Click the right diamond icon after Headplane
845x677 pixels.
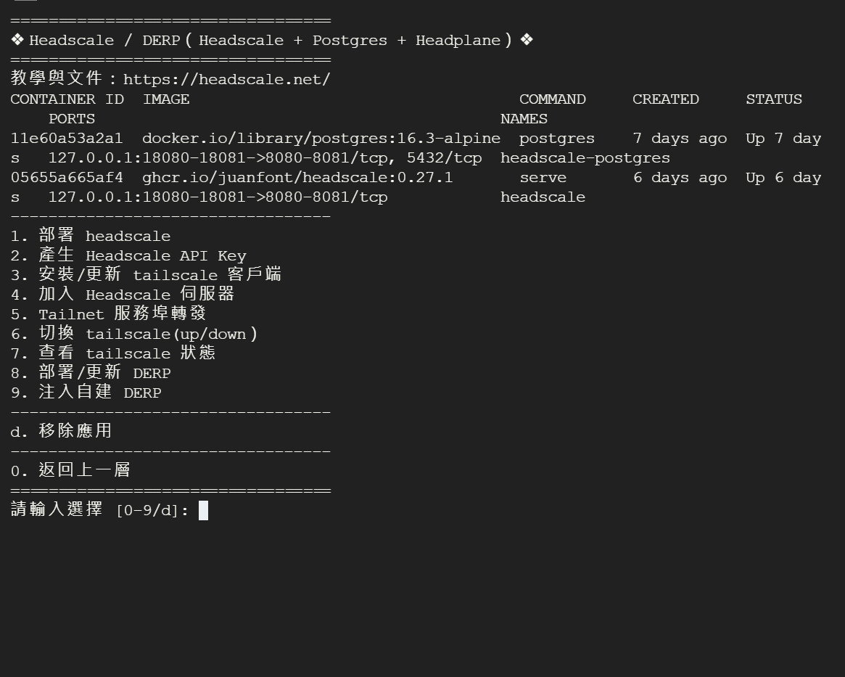click(527, 40)
